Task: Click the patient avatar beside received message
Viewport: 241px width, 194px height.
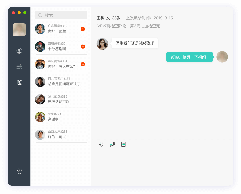Action: [102, 44]
